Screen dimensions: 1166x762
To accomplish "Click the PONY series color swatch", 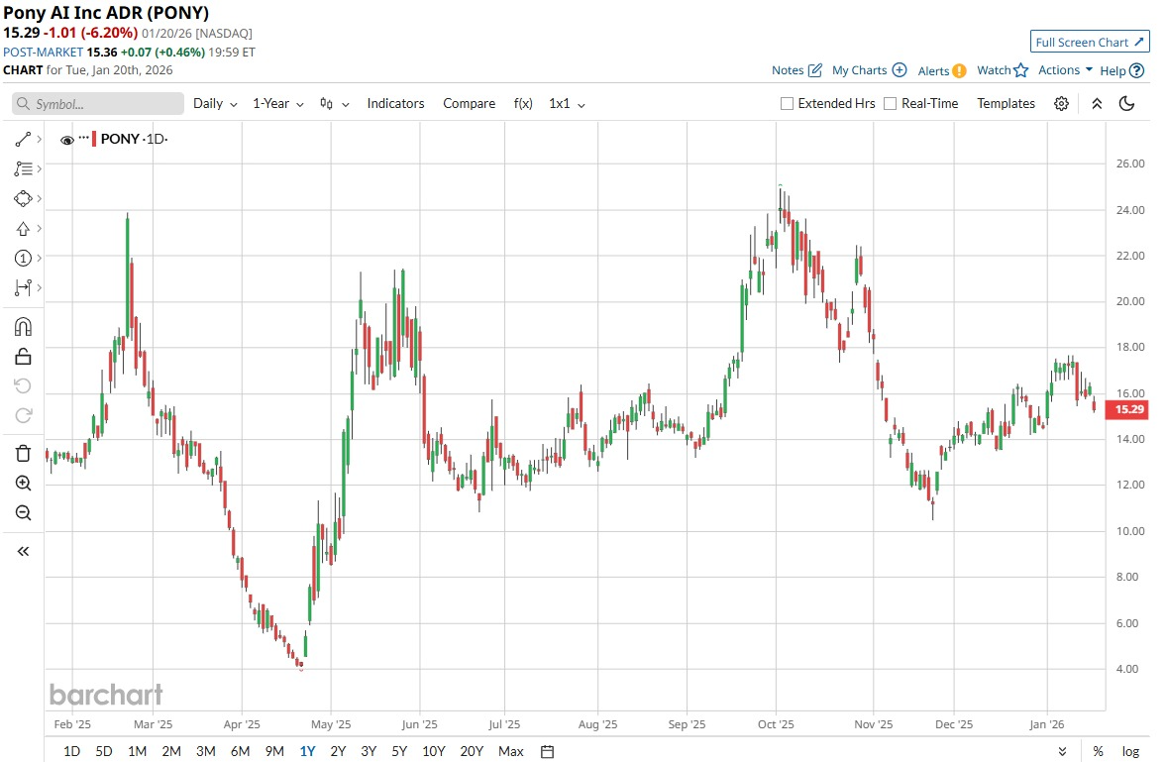I will tap(94, 139).
